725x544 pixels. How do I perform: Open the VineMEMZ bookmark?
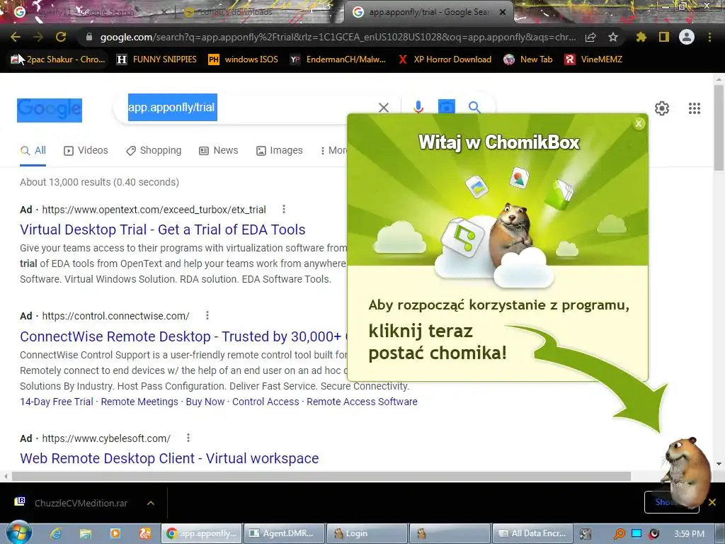(594, 59)
